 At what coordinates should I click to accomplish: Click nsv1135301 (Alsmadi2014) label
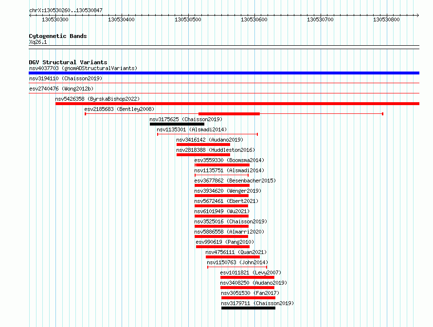[x=192, y=129]
